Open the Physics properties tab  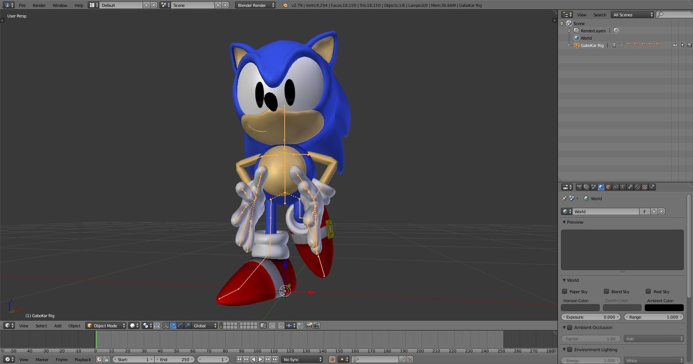(652, 187)
